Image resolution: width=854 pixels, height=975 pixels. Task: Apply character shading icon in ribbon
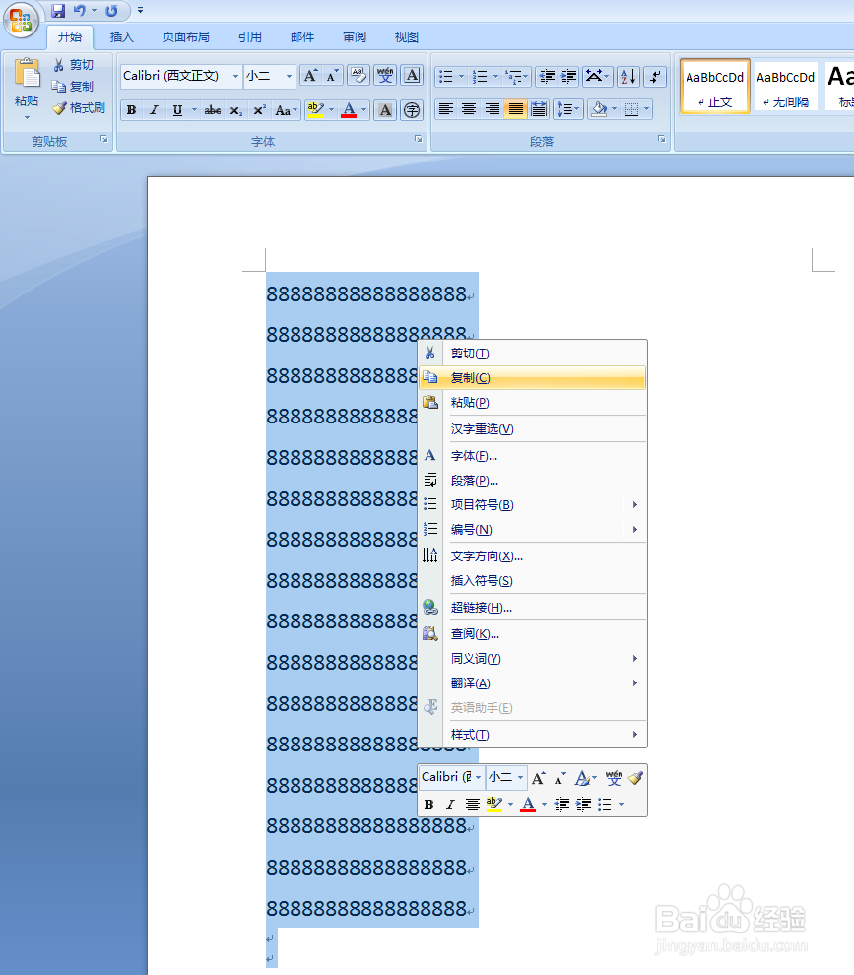(x=386, y=110)
